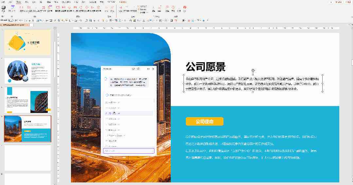
Task: Click the purple AI icon in the ribbon
Action: point(13,7)
